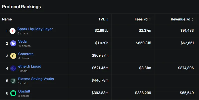The image size is (199, 100).
Task: Click the Revenue 7d sort arrows icon
Action: [x=192, y=19]
